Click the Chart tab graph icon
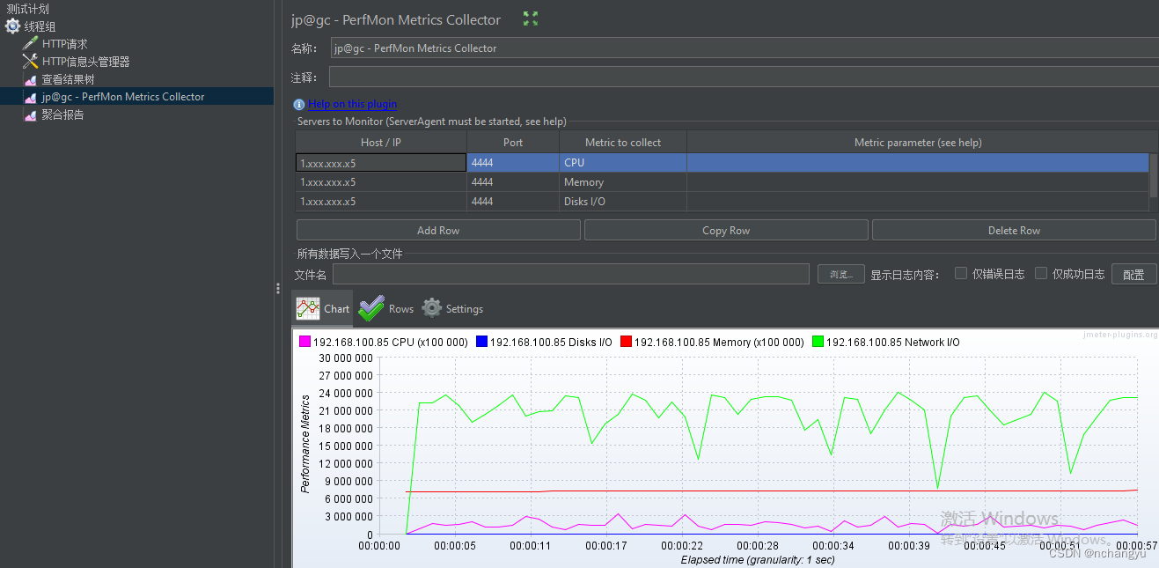Screen dimensions: 1159x568 point(308,308)
